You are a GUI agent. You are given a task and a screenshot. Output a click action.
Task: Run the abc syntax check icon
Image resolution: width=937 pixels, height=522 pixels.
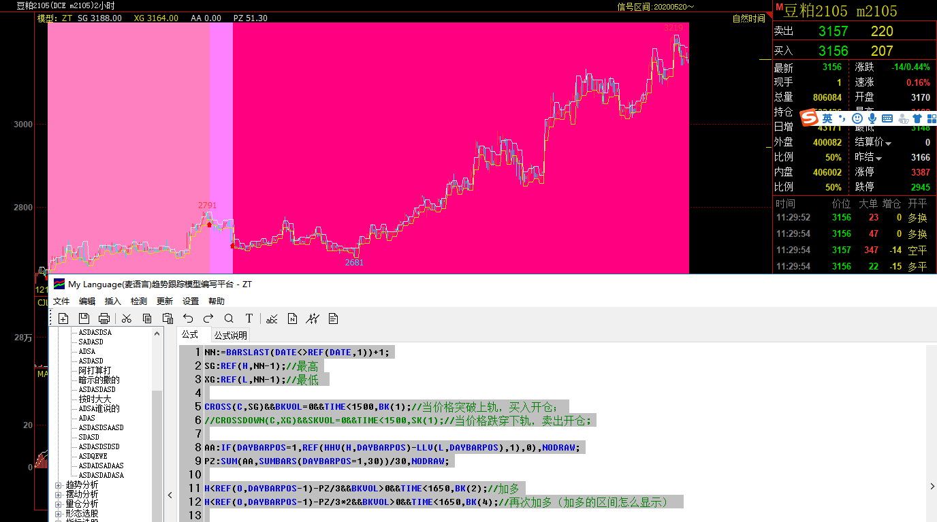272,319
